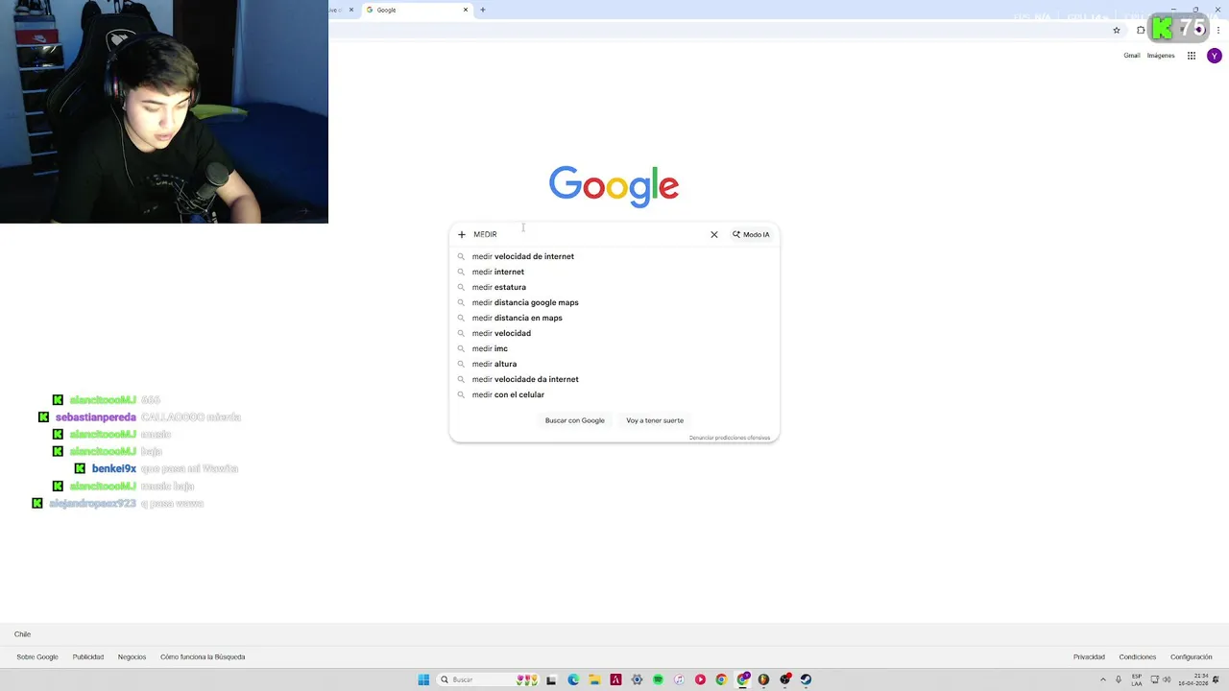The width and height of the screenshot is (1229, 691).
Task: Open Microsoft Edge from the taskbar
Action: (x=573, y=679)
